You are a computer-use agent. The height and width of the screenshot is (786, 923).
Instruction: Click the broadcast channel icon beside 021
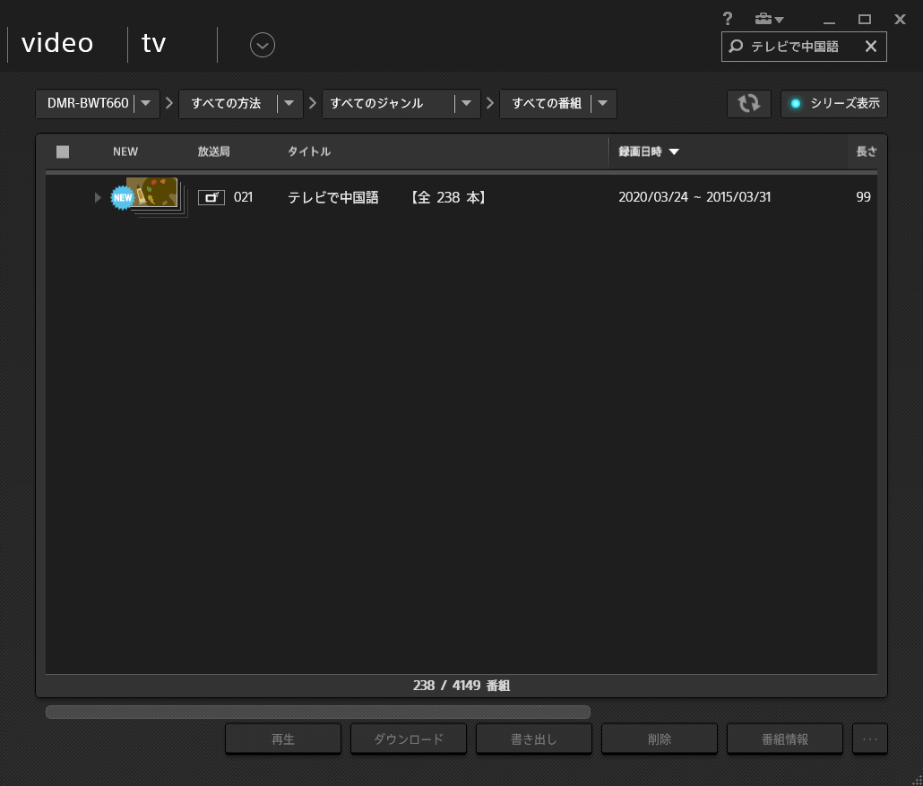tap(211, 197)
